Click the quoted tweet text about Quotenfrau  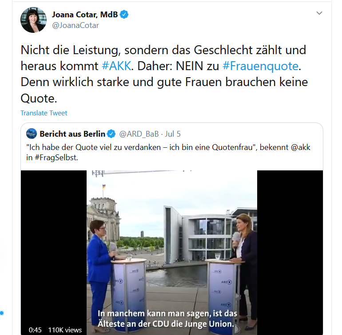(168, 152)
